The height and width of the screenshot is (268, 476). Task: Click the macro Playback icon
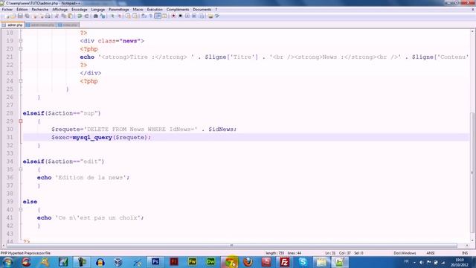pyautogui.click(x=187, y=16)
